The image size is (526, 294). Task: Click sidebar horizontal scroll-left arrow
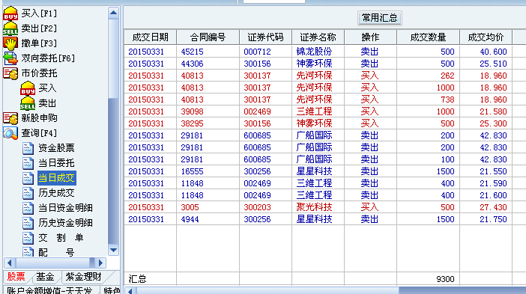pos(9,263)
